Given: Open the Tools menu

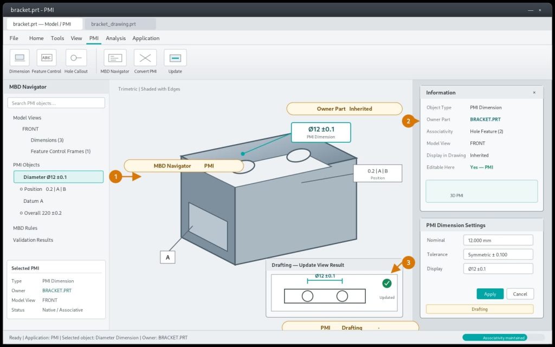Looking at the screenshot, I should tap(57, 38).
